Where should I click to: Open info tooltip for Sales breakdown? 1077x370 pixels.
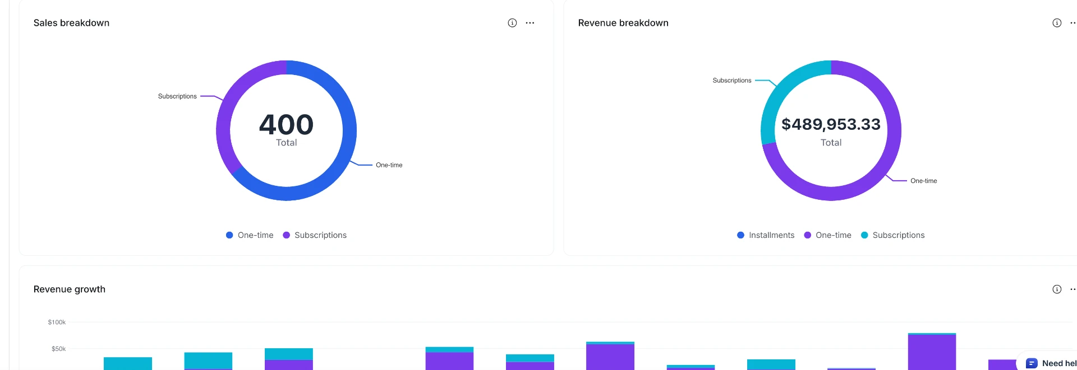pyautogui.click(x=512, y=23)
